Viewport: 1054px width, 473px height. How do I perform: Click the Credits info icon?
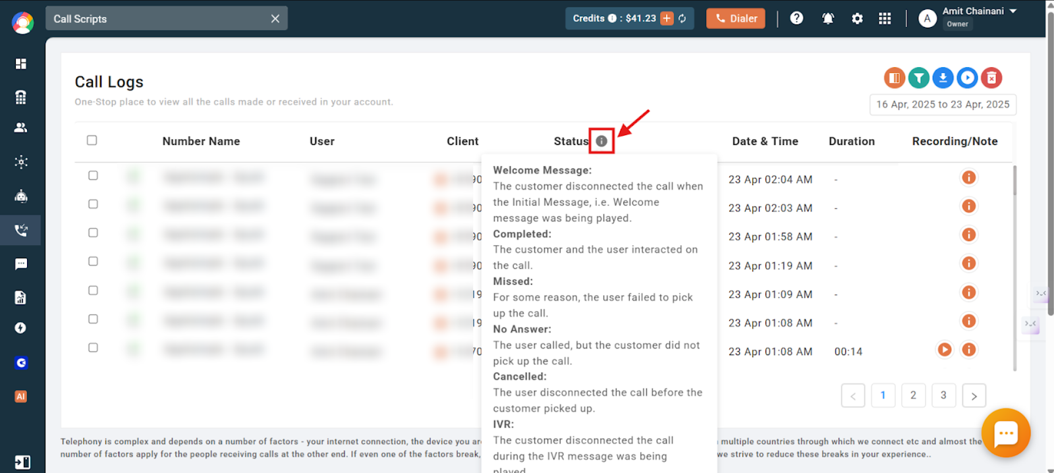[612, 18]
